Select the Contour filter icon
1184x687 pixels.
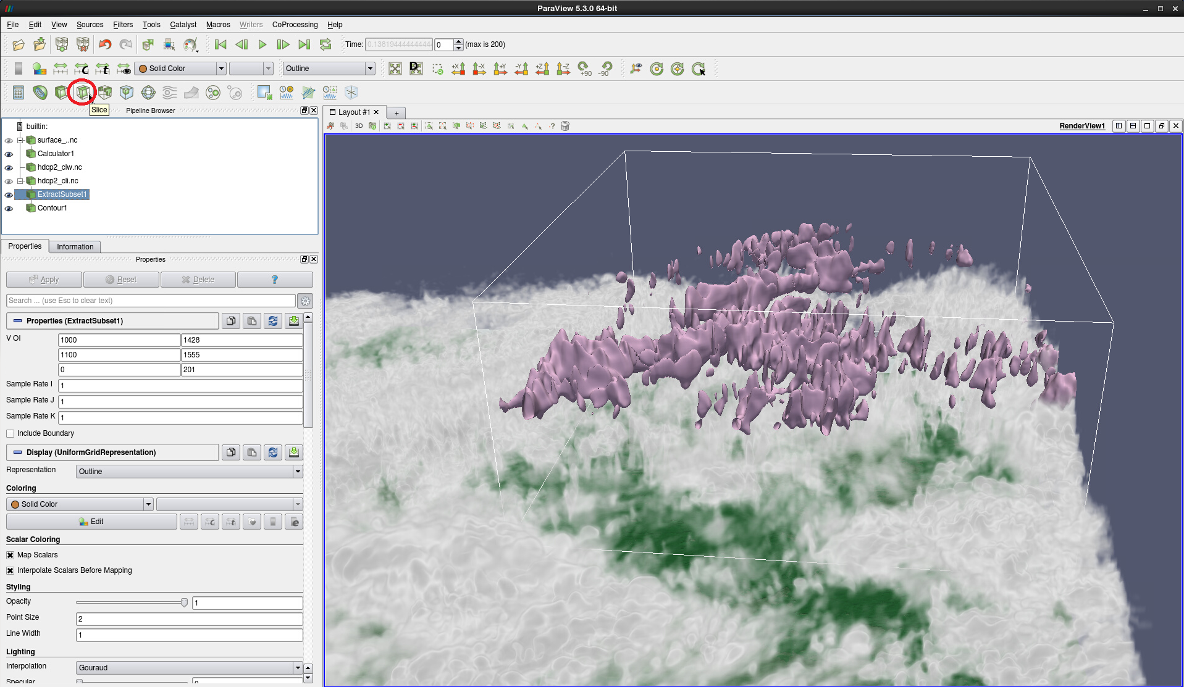[40, 93]
